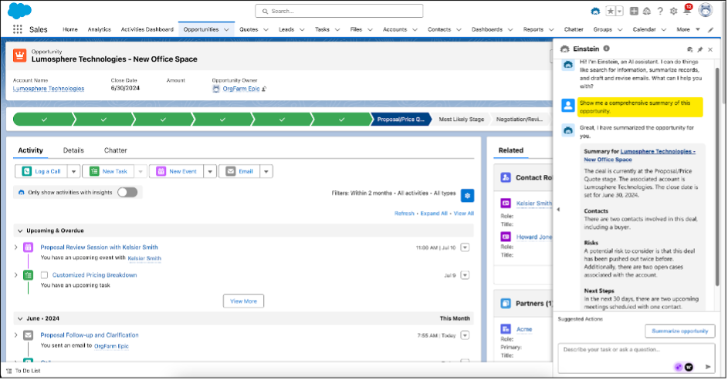Open global actions plus icon
This screenshot has height=380, width=728.
(x=634, y=11)
